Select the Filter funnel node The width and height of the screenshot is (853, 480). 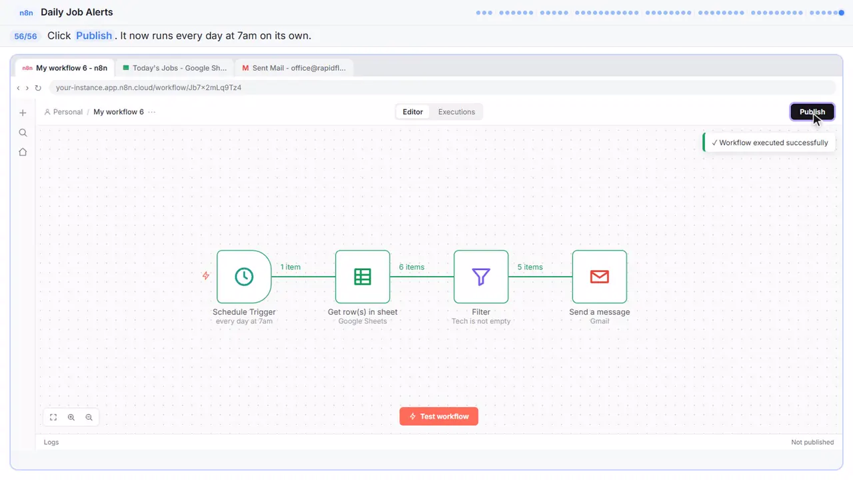point(481,277)
